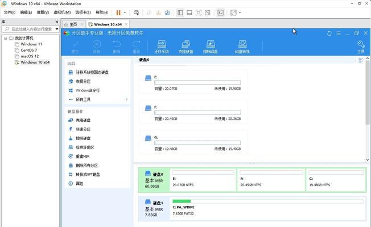The height and width of the screenshot is (227, 371).
Task: Click the Redo (重做) arrow icon
Action: tap(137, 44)
